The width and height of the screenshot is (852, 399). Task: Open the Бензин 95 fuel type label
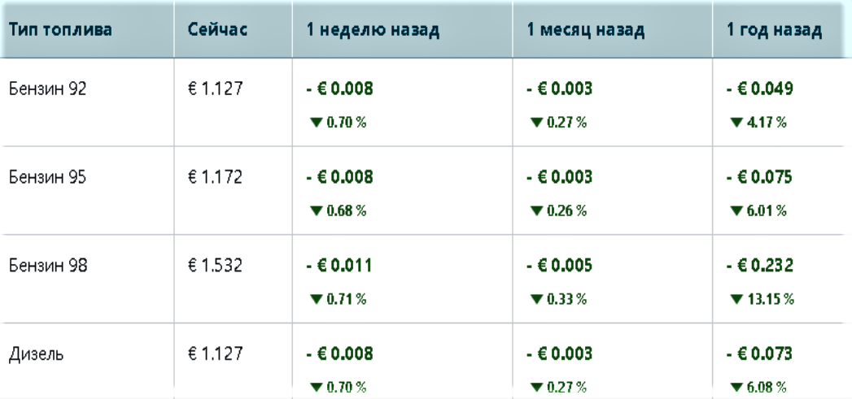pyautogui.click(x=47, y=177)
